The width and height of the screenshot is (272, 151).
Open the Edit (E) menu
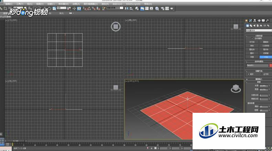click(x=9, y=4)
